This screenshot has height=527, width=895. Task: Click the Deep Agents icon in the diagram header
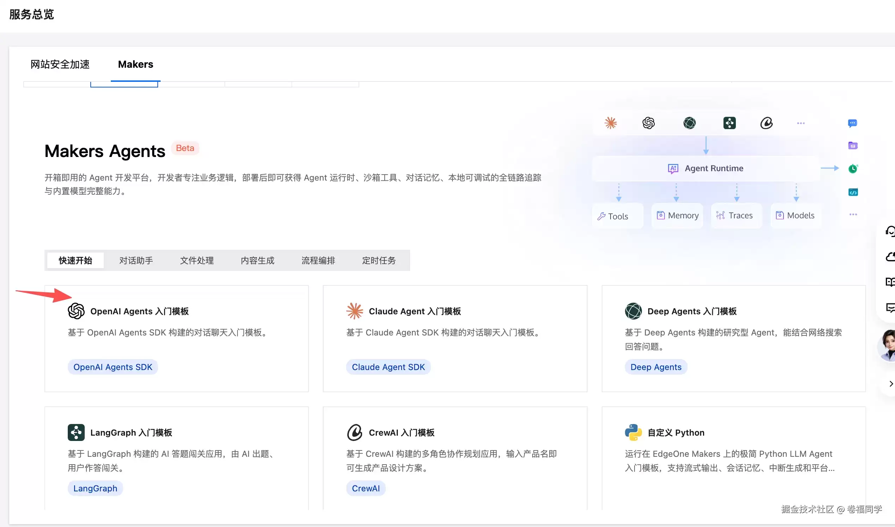click(x=690, y=123)
